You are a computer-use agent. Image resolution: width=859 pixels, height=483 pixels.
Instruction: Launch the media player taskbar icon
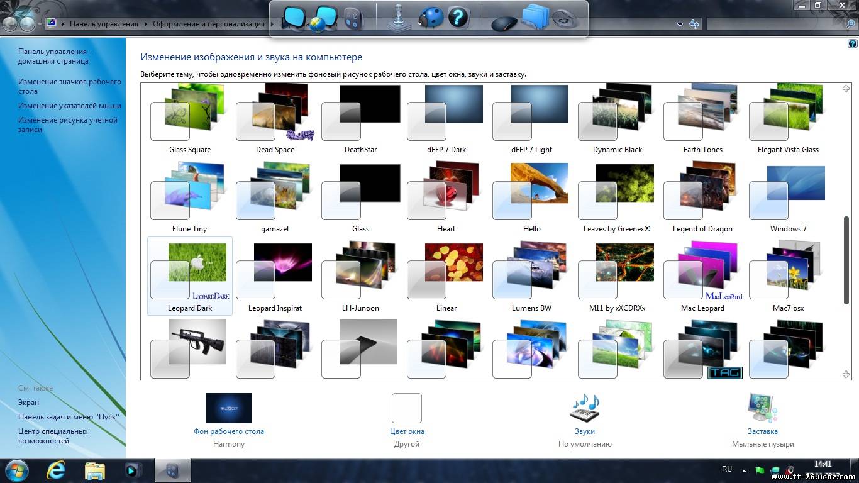133,470
